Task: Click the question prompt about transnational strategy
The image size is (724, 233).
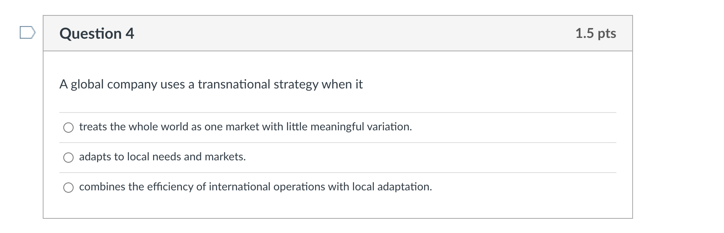Action: click(211, 84)
